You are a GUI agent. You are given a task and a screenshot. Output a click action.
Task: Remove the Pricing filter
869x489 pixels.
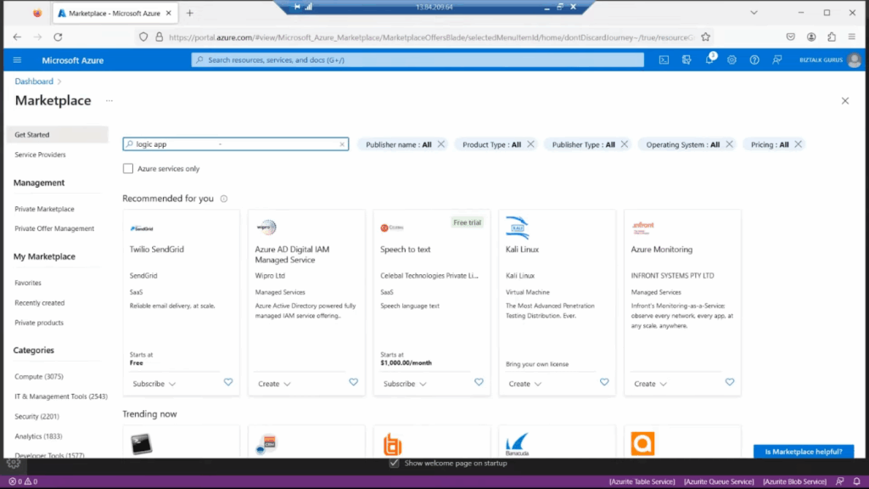(x=798, y=144)
